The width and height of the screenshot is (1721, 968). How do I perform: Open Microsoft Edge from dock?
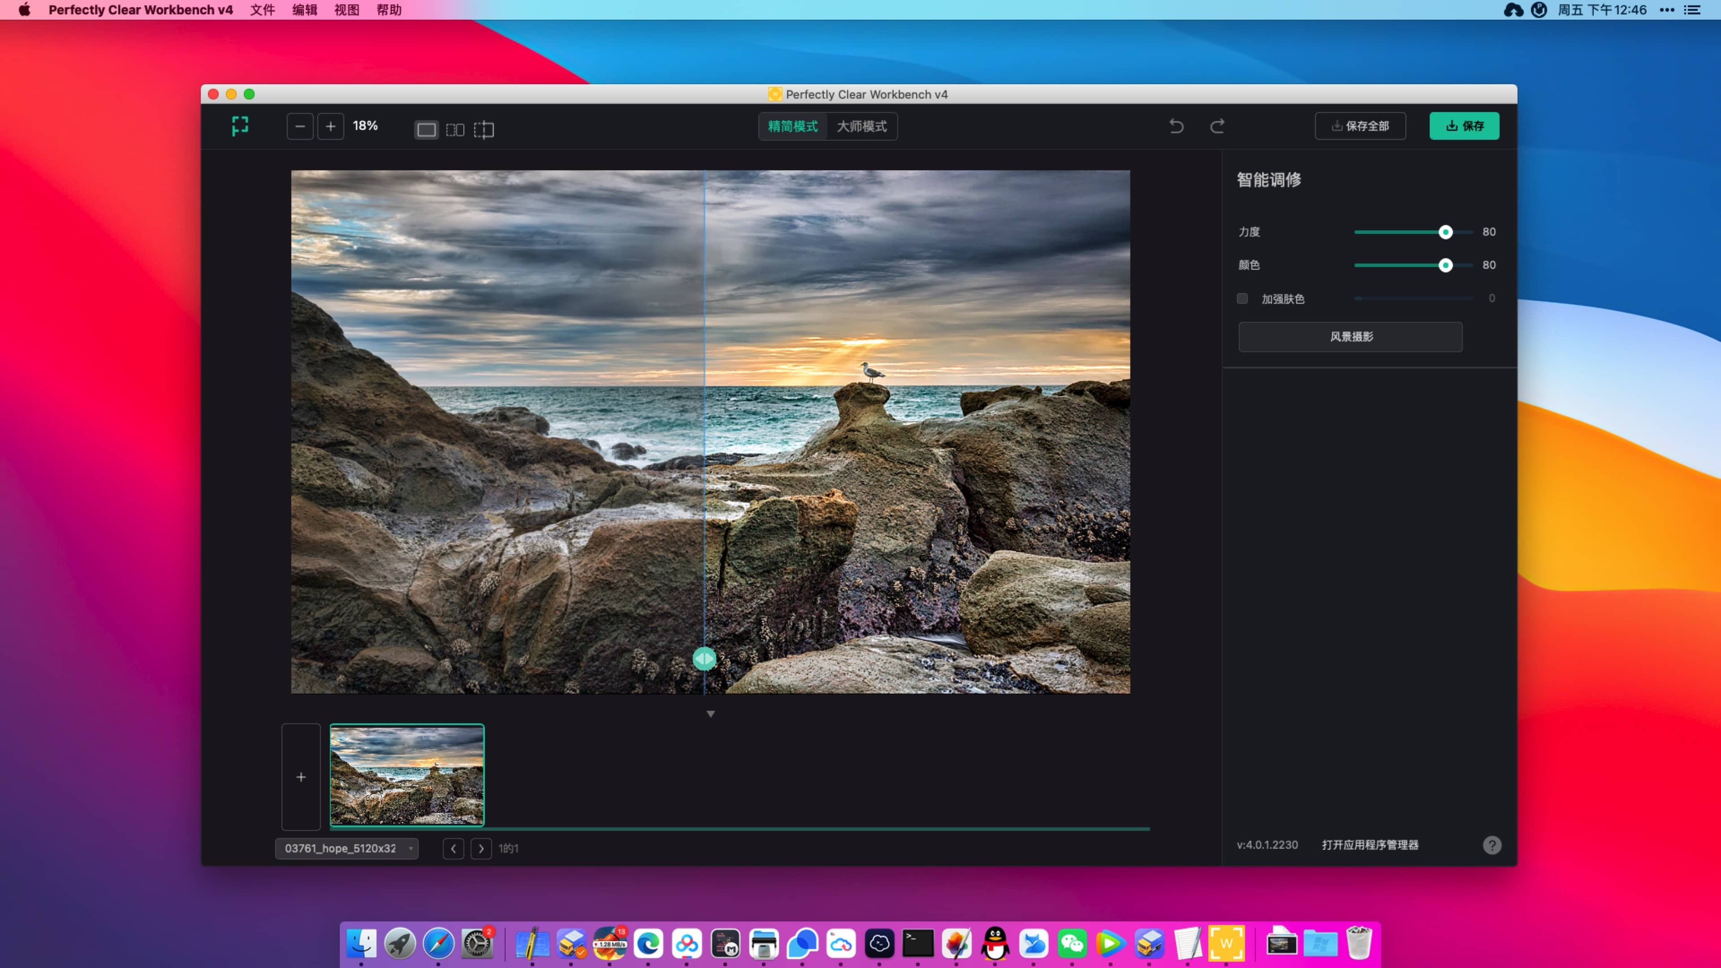coord(648,944)
